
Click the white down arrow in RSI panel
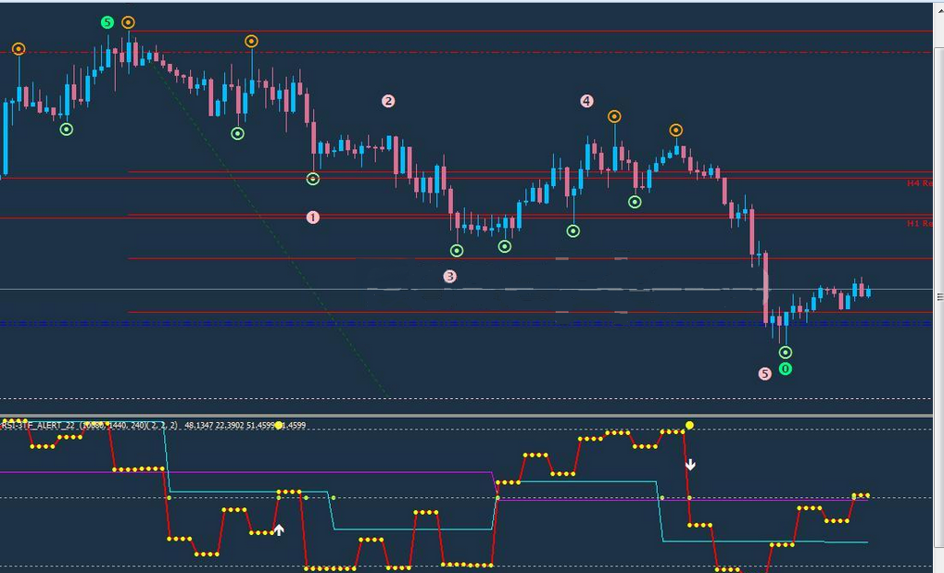[690, 465]
